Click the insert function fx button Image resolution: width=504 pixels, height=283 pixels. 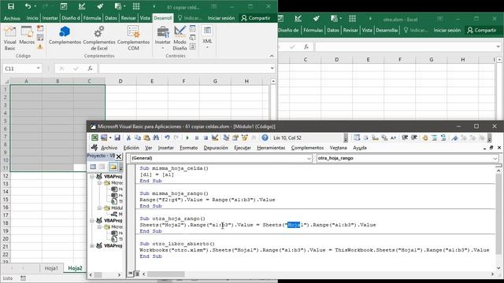91,68
